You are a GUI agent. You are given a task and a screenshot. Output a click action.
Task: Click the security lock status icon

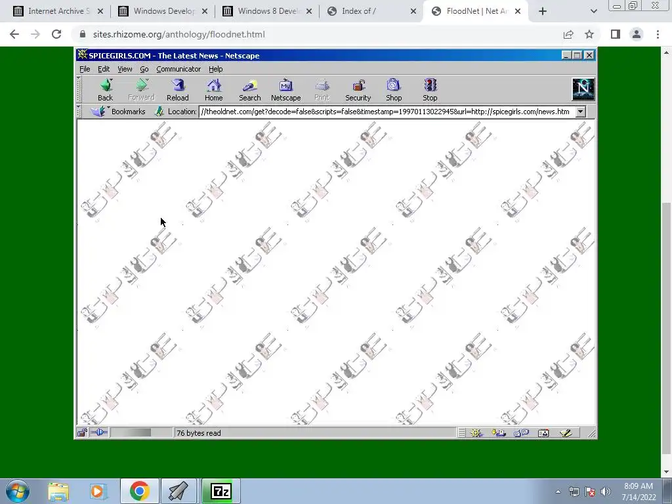82,433
